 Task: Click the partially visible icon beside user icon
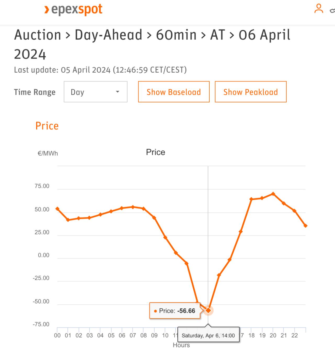(332, 10)
